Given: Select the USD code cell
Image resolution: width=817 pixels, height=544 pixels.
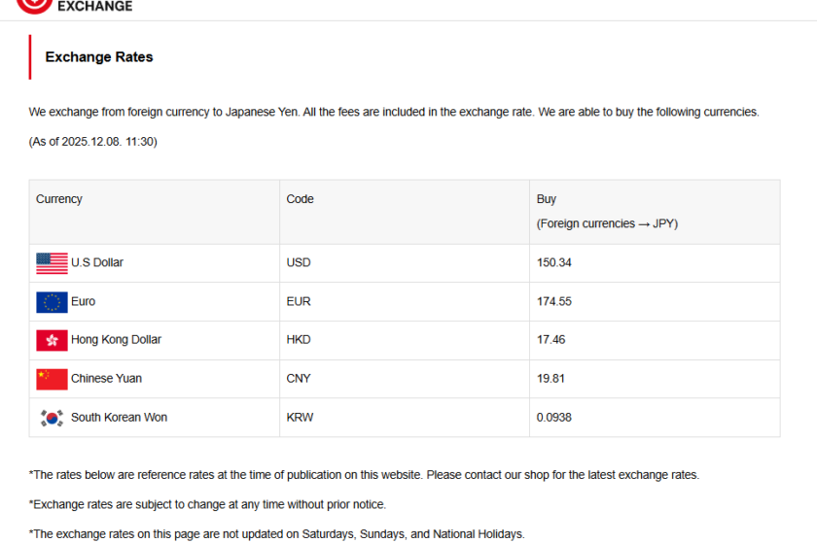Looking at the screenshot, I should [299, 262].
